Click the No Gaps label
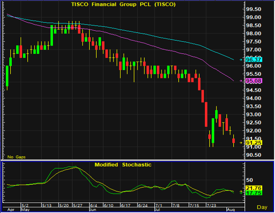Viewport: 275px width, 213px height. point(17,157)
